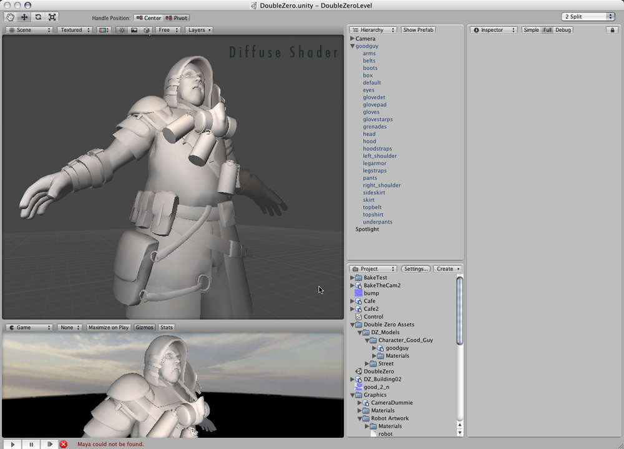Switch Handle Position to Pivot
The width and height of the screenshot is (624, 449).
(178, 17)
